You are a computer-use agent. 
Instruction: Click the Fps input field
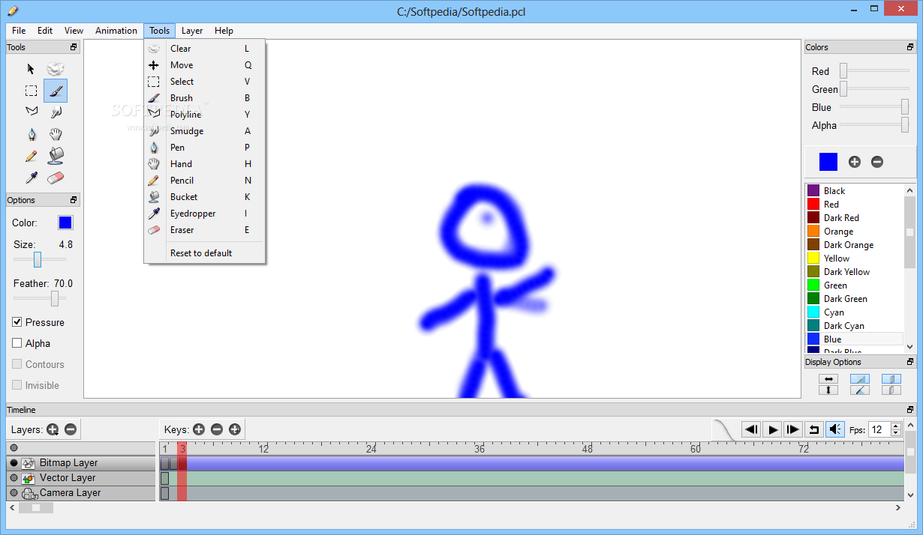tap(879, 429)
